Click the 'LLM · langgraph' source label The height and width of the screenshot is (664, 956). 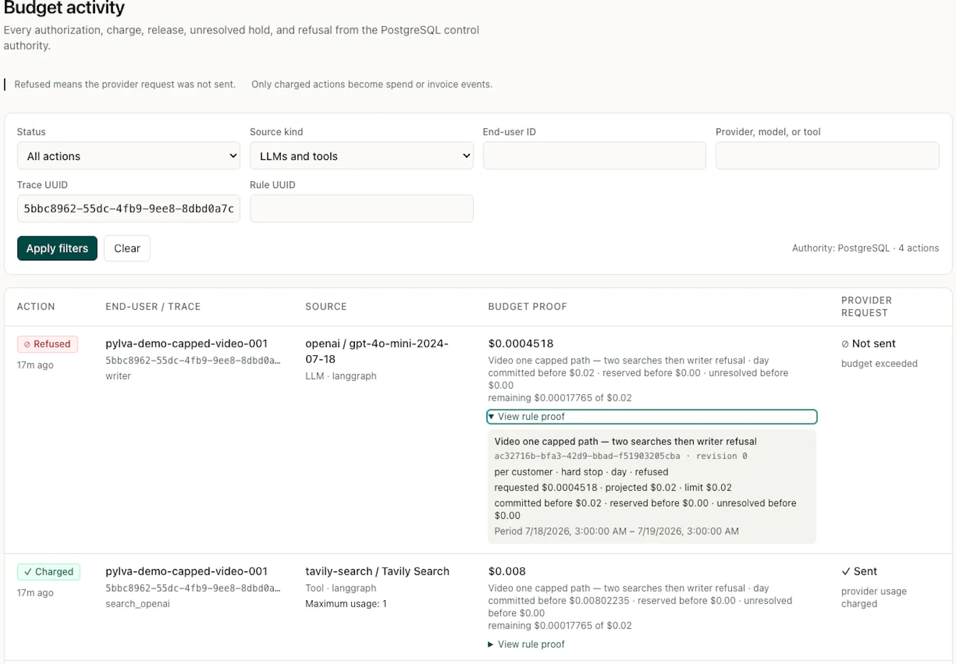[x=341, y=376]
